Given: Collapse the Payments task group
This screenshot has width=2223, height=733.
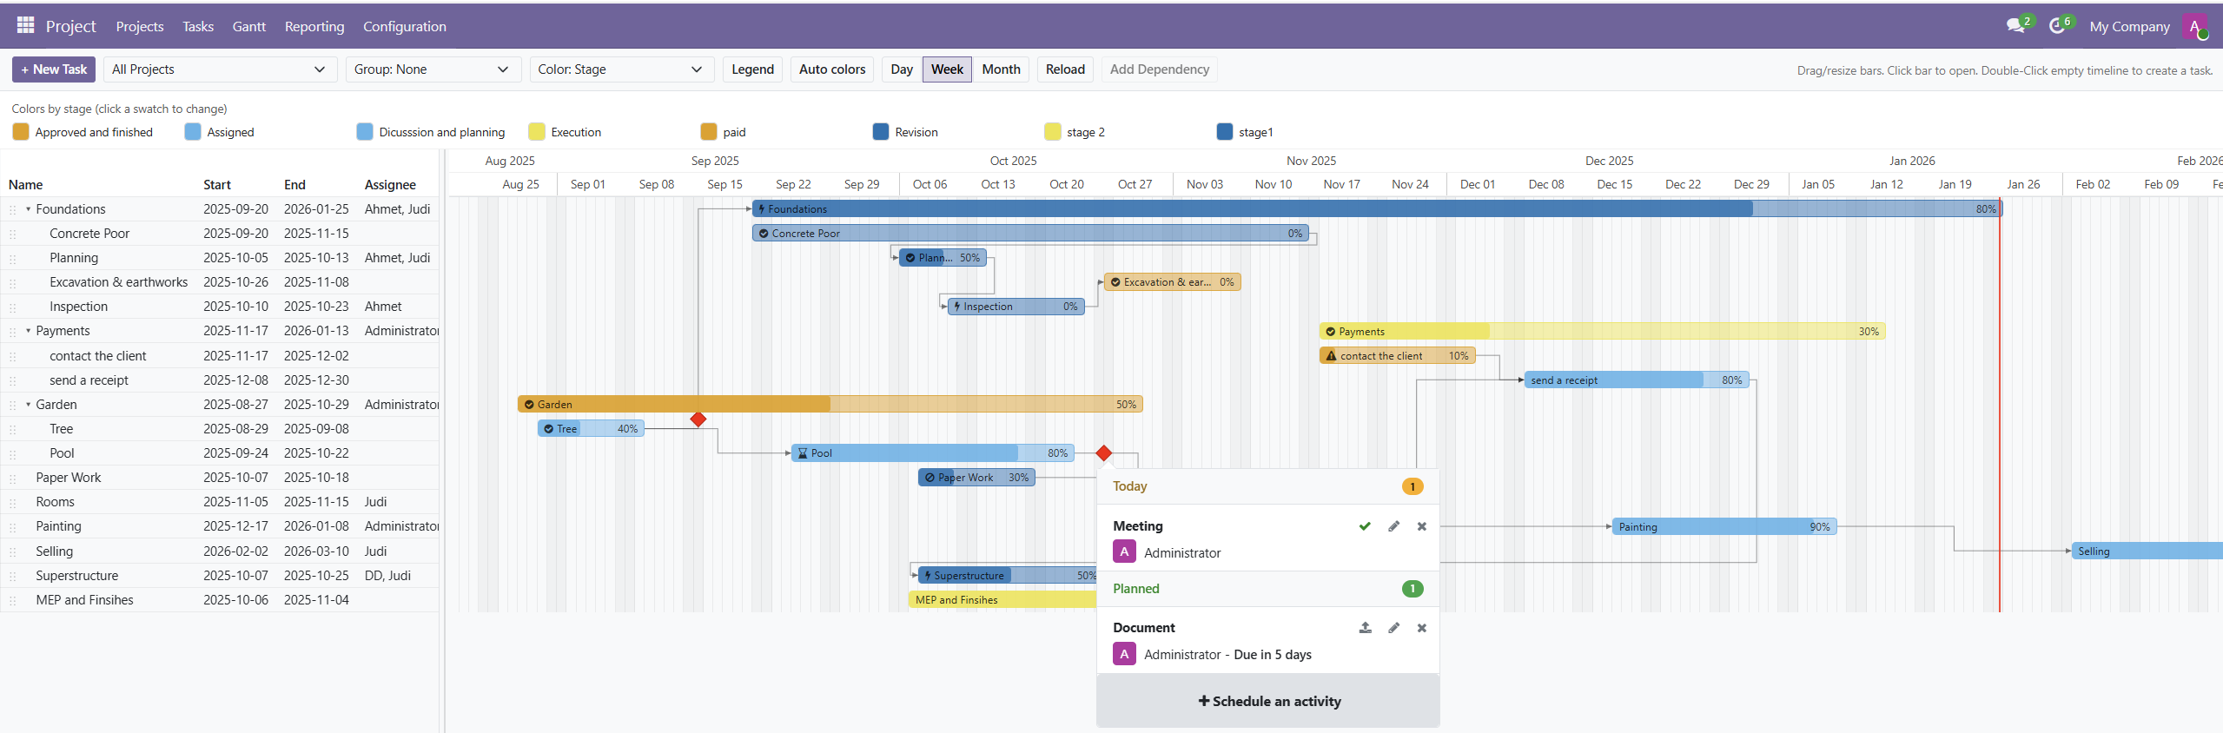Looking at the screenshot, I should click(28, 331).
